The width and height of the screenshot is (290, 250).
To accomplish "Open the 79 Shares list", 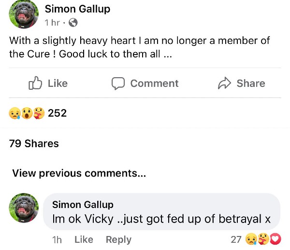I will click(x=34, y=144).
